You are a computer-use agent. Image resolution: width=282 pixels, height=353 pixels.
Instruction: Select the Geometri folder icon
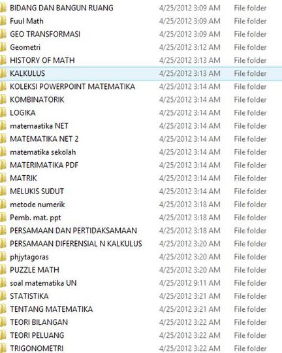click(x=3, y=47)
